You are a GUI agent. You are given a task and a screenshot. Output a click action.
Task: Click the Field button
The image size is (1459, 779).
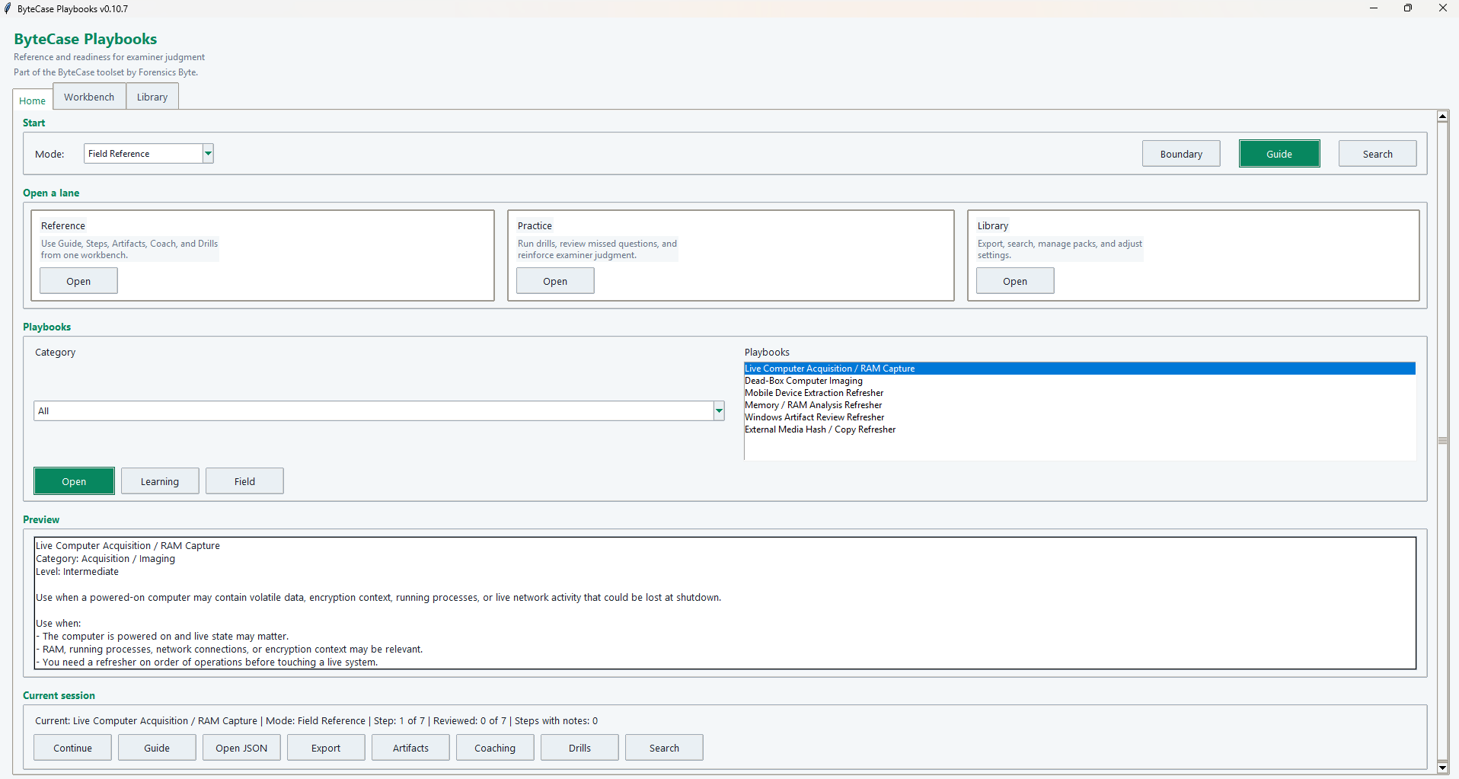(x=244, y=480)
